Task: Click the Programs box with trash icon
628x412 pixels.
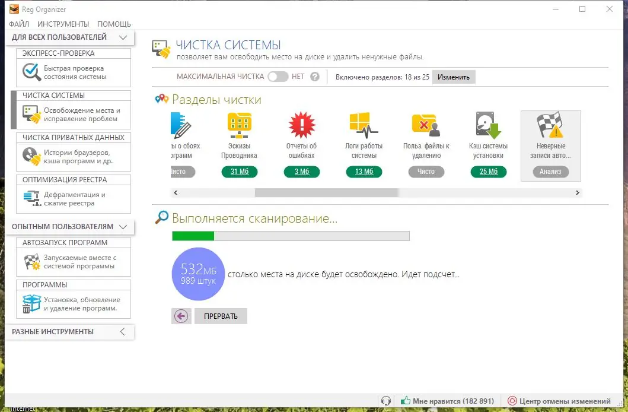Action: (31, 304)
